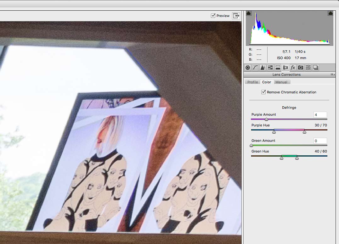
Task: Click the Defringe section heading
Action: coord(289,108)
